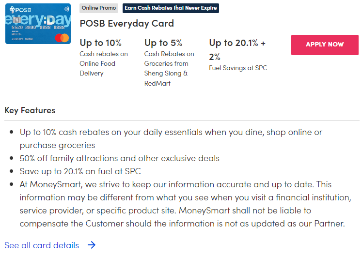Viewport: 362px width, 256px height.
Task: Select the Online Promo badge
Action: 99,8
